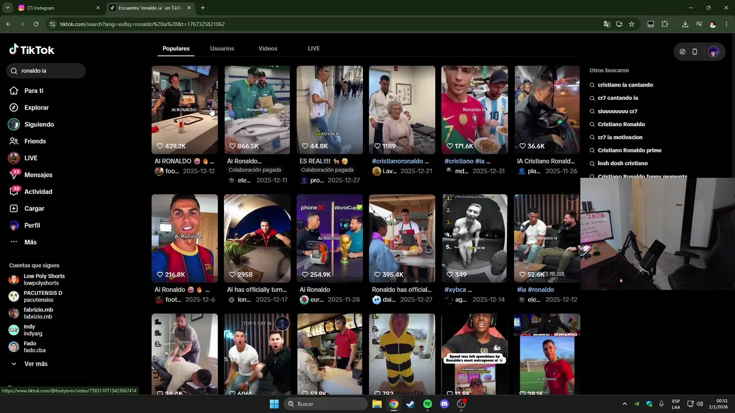Open the Chrome three-dot menu
Viewport: 735px width, 413px height.
point(726,24)
